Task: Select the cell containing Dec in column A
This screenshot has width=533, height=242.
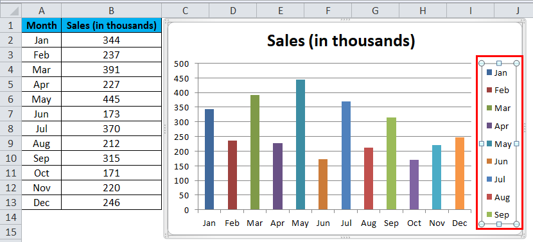Action: tap(42, 203)
